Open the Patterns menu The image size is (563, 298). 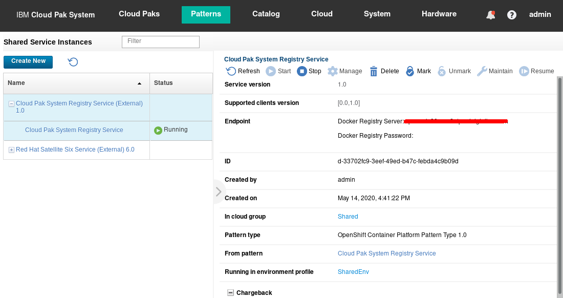(x=206, y=15)
